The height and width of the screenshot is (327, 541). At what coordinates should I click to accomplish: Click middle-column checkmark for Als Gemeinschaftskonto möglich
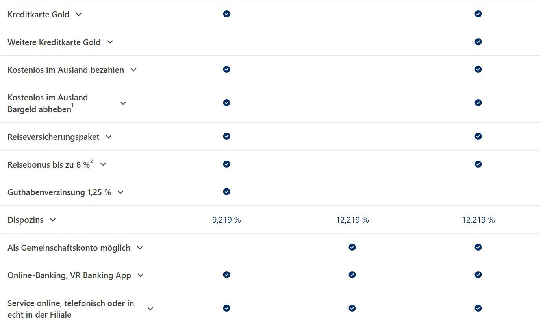[352, 247]
